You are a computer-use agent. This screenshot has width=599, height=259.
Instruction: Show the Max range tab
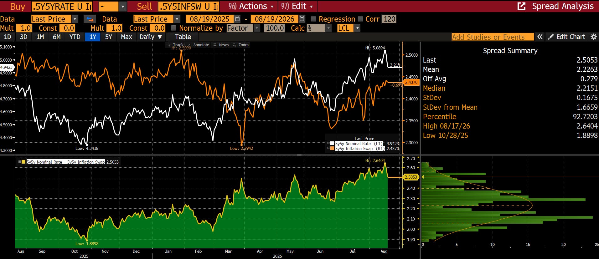coord(127,37)
